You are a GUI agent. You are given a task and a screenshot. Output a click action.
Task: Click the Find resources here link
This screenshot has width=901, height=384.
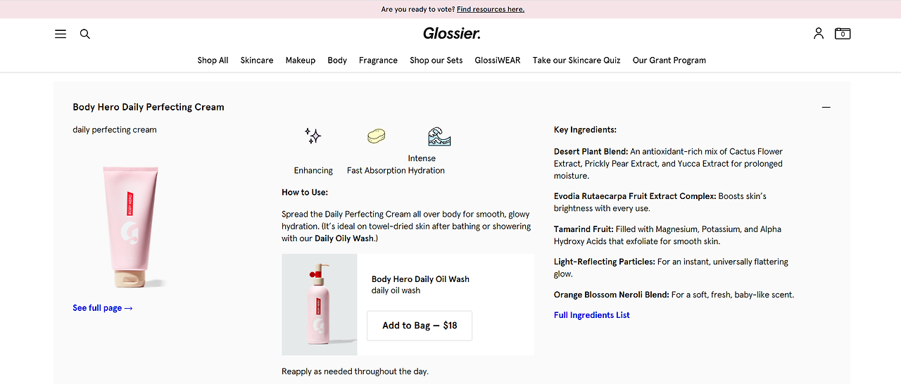[491, 9]
